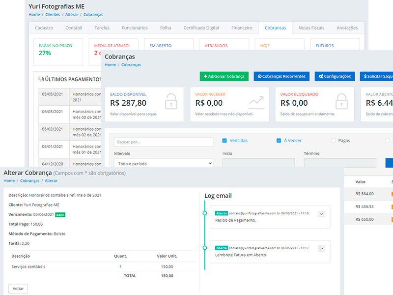Viewport: 393px width, 295px height.
Task: Click the 'Aberto' badge on Recibo de Pagamento
Action: [222, 213]
